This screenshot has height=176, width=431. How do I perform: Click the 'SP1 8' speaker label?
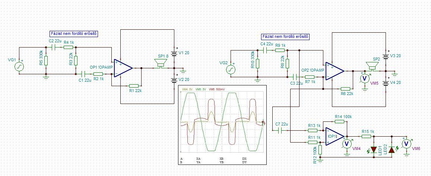[164, 56]
